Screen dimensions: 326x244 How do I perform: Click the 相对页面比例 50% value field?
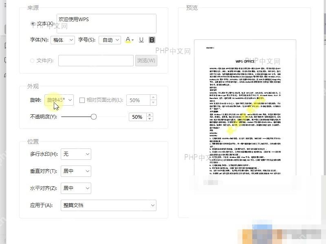(x=138, y=100)
